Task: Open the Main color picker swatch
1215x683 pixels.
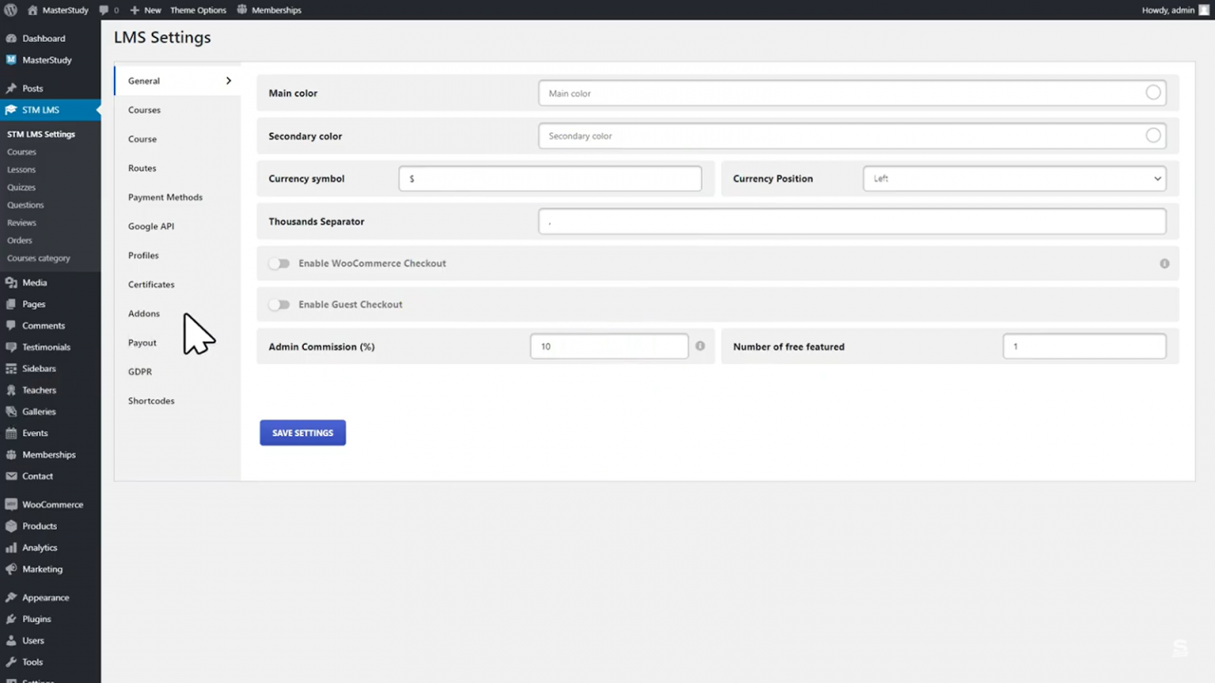Action: 1153,92
